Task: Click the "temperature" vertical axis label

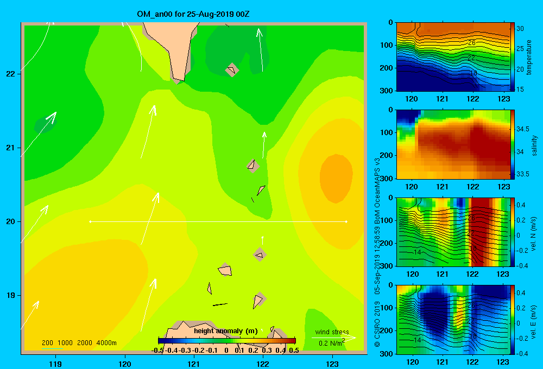Action: pyautogui.click(x=529, y=57)
